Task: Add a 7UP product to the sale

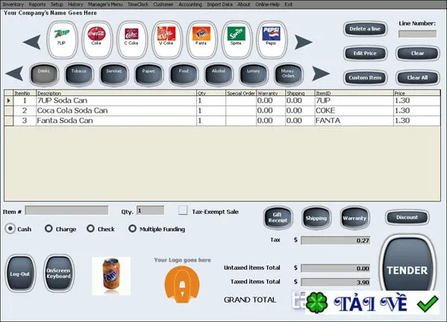Action: (x=62, y=40)
